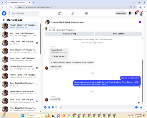Image resolution: width=147 pixels, height=118 pixels.
Task: Attach a photo using the image icon
Action: pos(49,107)
